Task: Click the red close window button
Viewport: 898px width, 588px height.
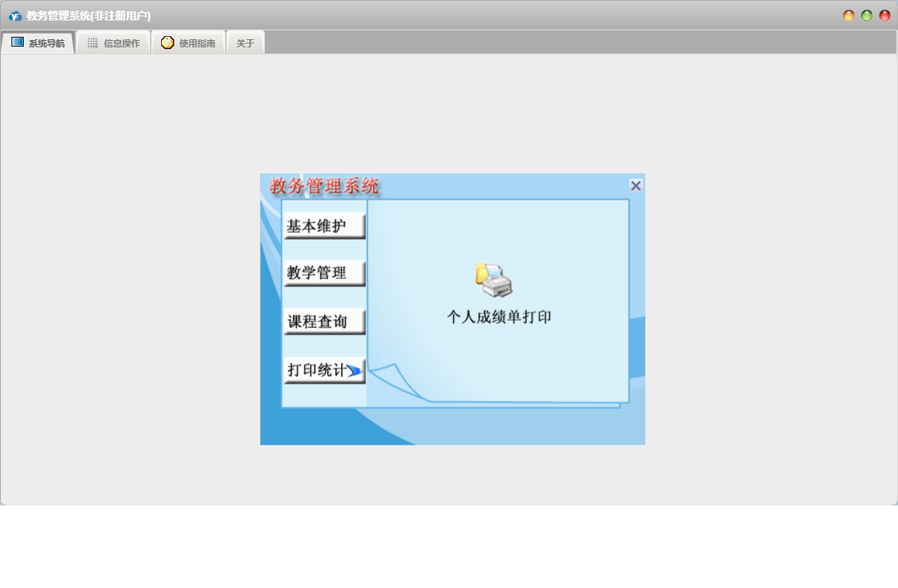Action: (884, 16)
